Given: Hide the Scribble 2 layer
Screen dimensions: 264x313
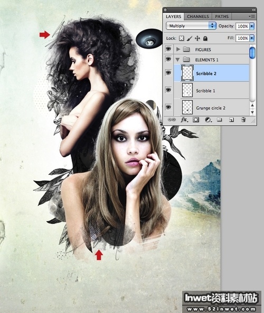Looking at the screenshot, I should 168,73.
